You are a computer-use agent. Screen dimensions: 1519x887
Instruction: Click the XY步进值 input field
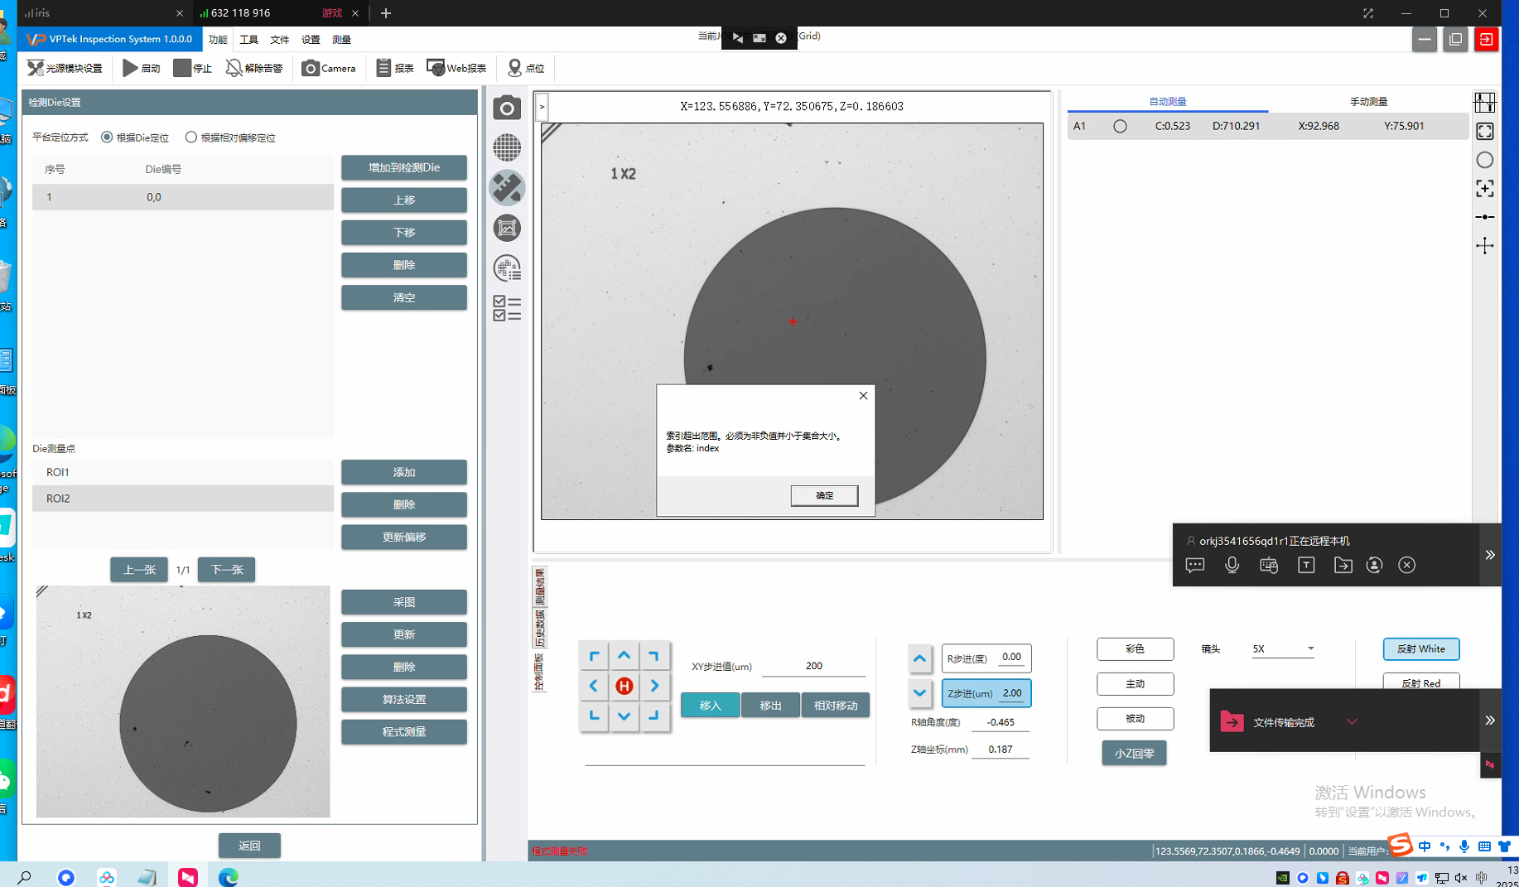click(x=813, y=666)
